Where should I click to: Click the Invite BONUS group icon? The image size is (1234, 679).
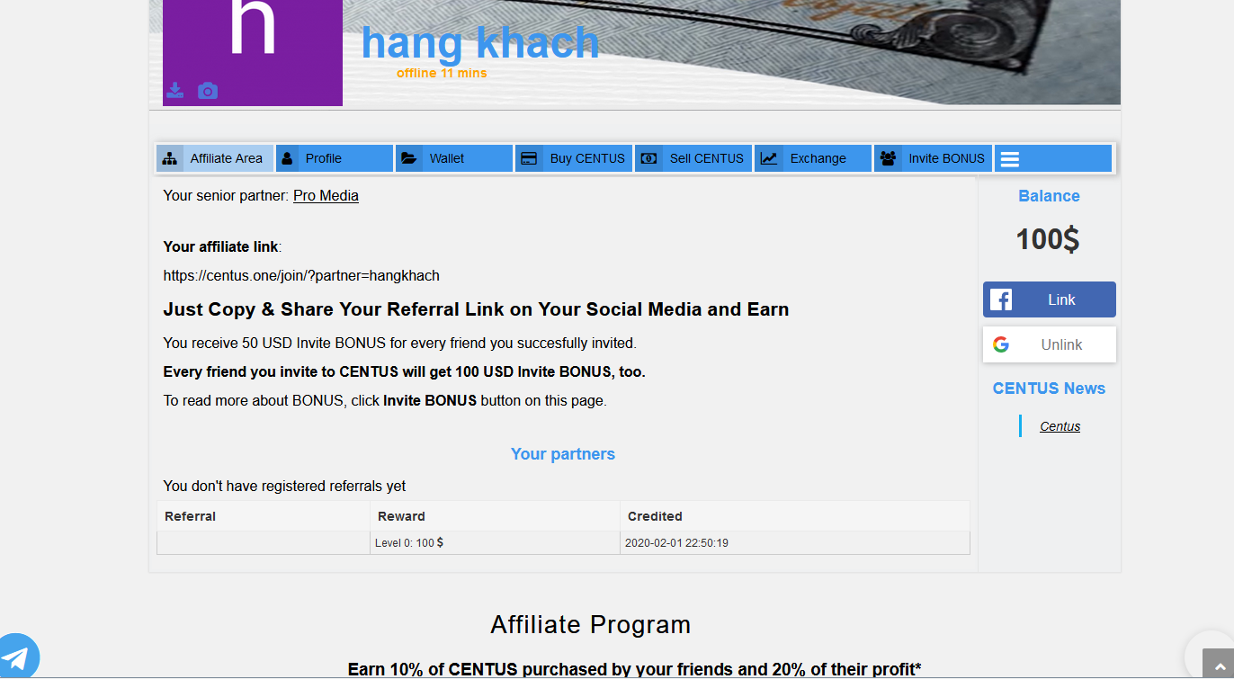tap(889, 159)
